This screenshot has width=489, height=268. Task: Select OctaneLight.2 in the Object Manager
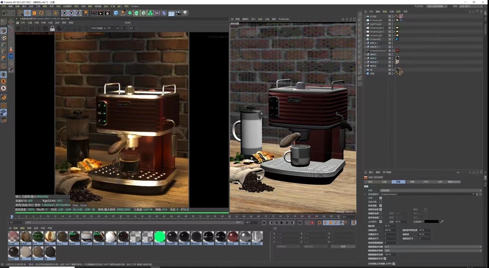[377, 28]
